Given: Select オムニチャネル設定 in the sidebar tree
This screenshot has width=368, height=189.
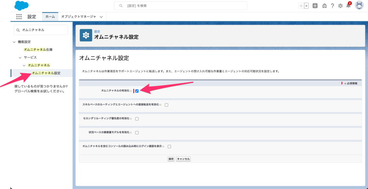Looking at the screenshot, I should tap(46, 73).
